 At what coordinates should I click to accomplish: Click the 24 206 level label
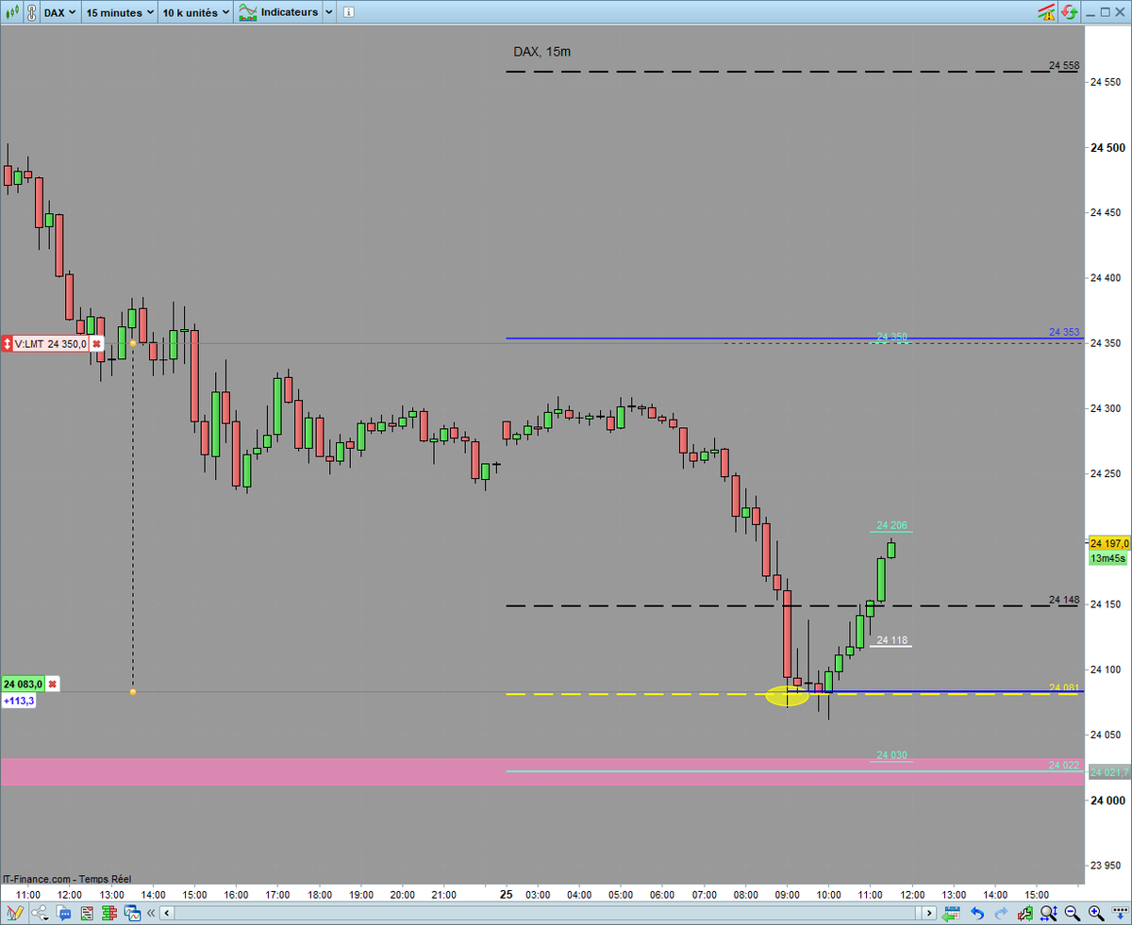pos(891,525)
